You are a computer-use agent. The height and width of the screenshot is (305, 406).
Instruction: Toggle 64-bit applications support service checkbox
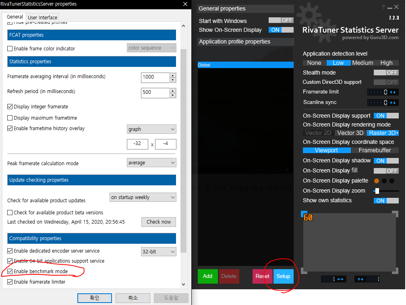(x=10, y=261)
